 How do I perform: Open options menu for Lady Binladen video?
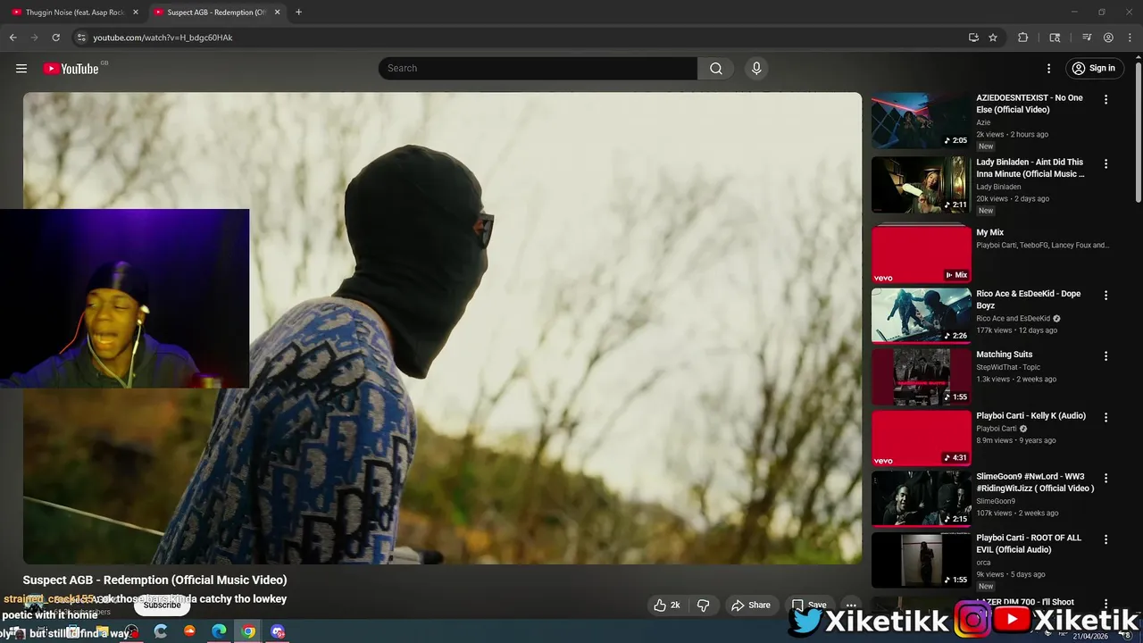pyautogui.click(x=1105, y=164)
